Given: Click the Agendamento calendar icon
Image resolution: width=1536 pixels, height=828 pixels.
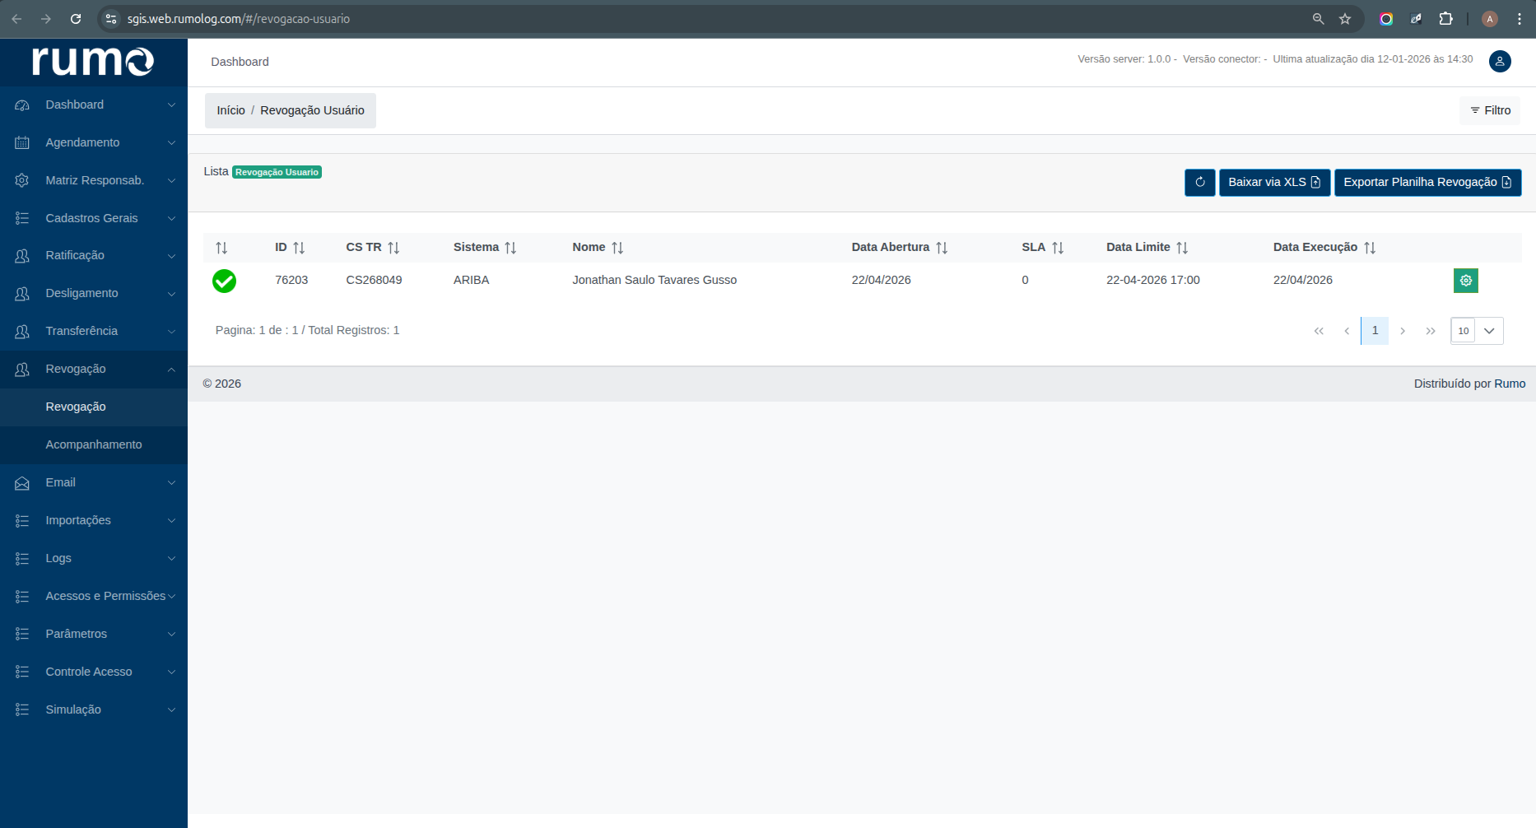Looking at the screenshot, I should [x=22, y=143].
